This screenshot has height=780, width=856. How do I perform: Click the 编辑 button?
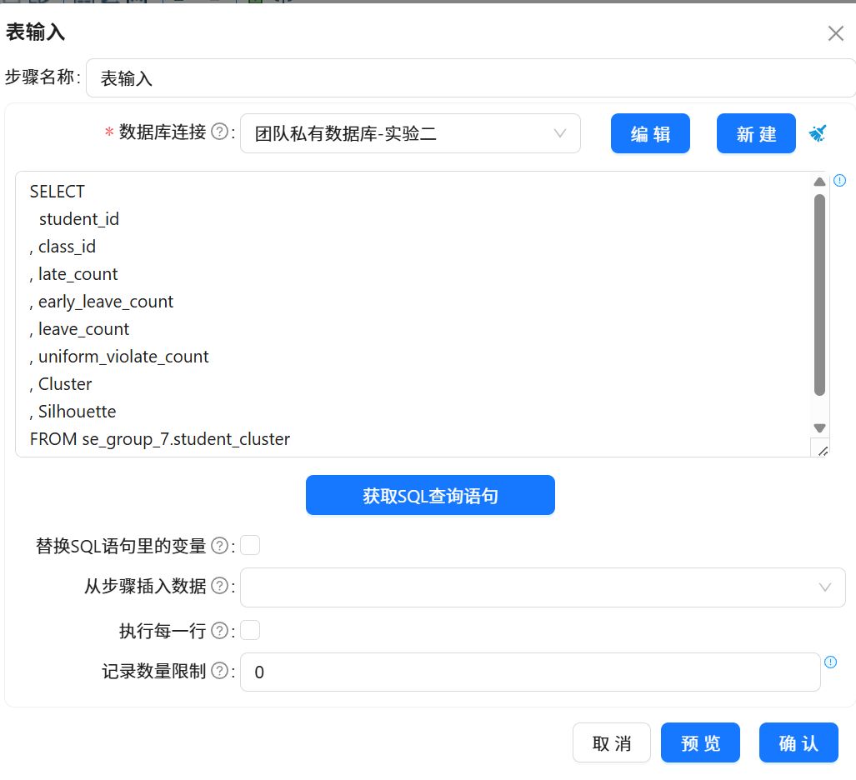[650, 133]
